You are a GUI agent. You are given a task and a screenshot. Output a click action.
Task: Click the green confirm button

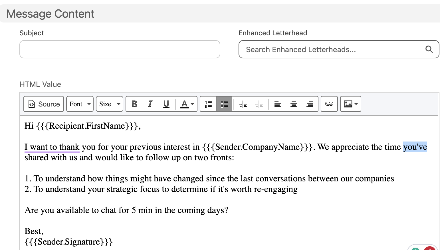click(416, 248)
